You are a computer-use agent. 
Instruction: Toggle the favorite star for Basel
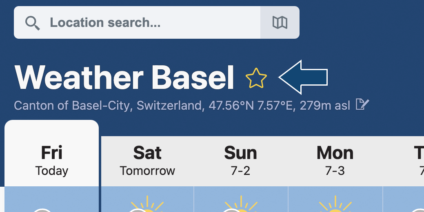[x=256, y=78]
